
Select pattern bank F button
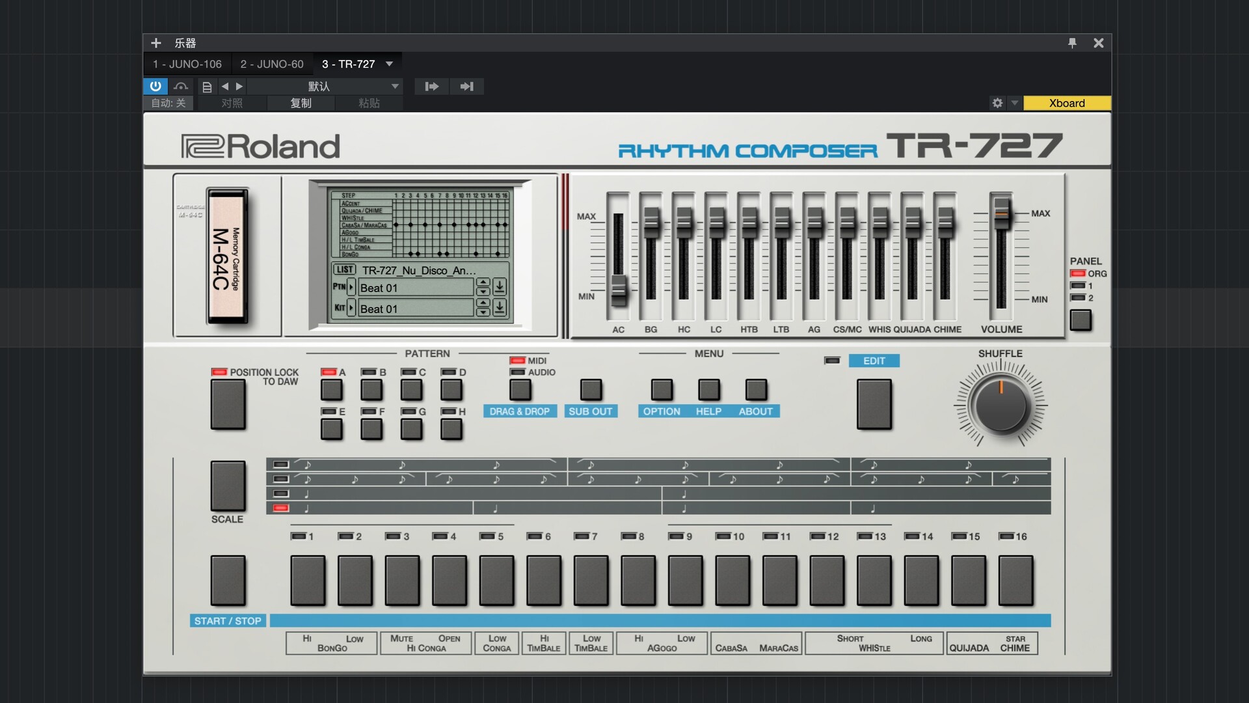(371, 429)
